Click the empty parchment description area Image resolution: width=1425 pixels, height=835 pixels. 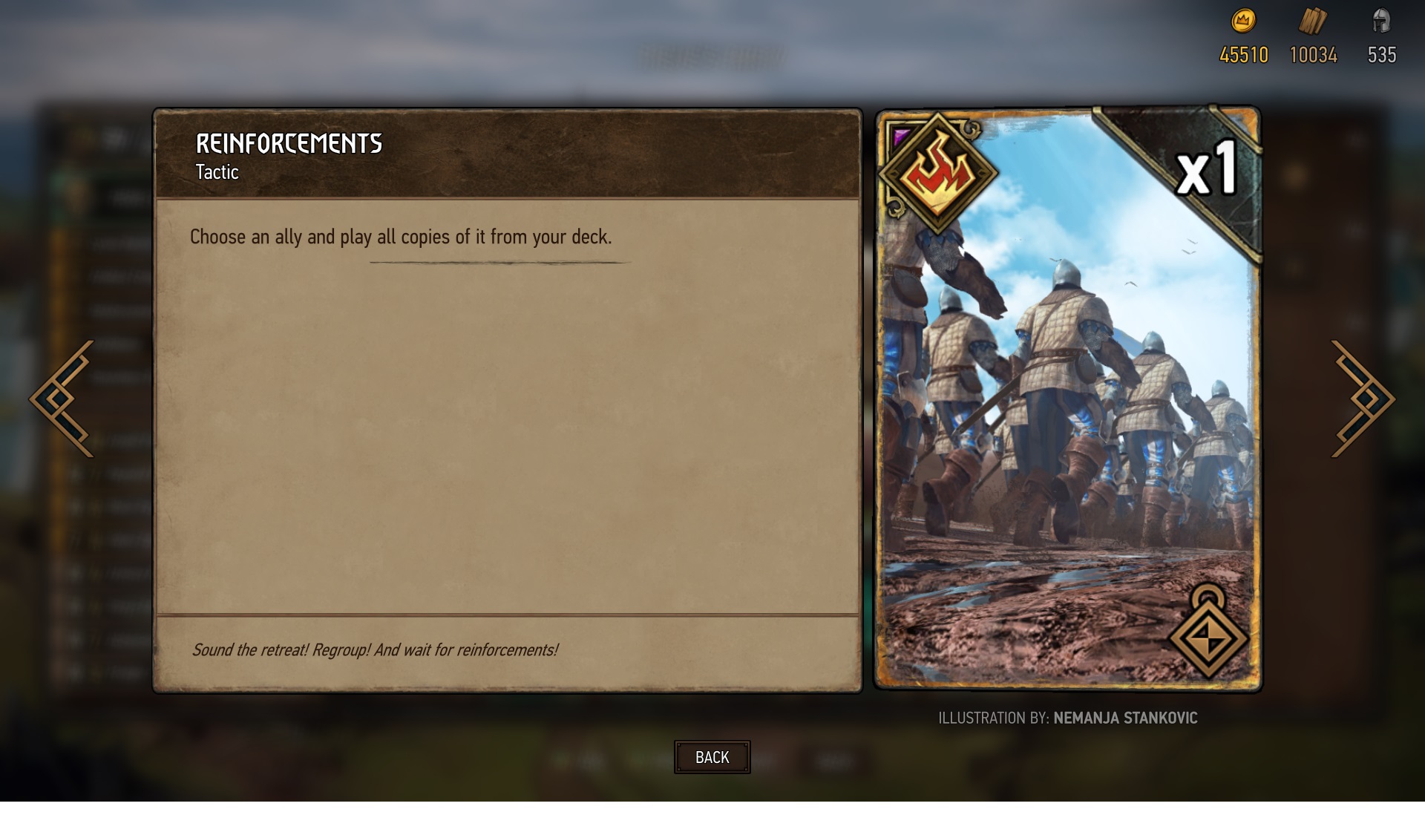[x=508, y=438]
